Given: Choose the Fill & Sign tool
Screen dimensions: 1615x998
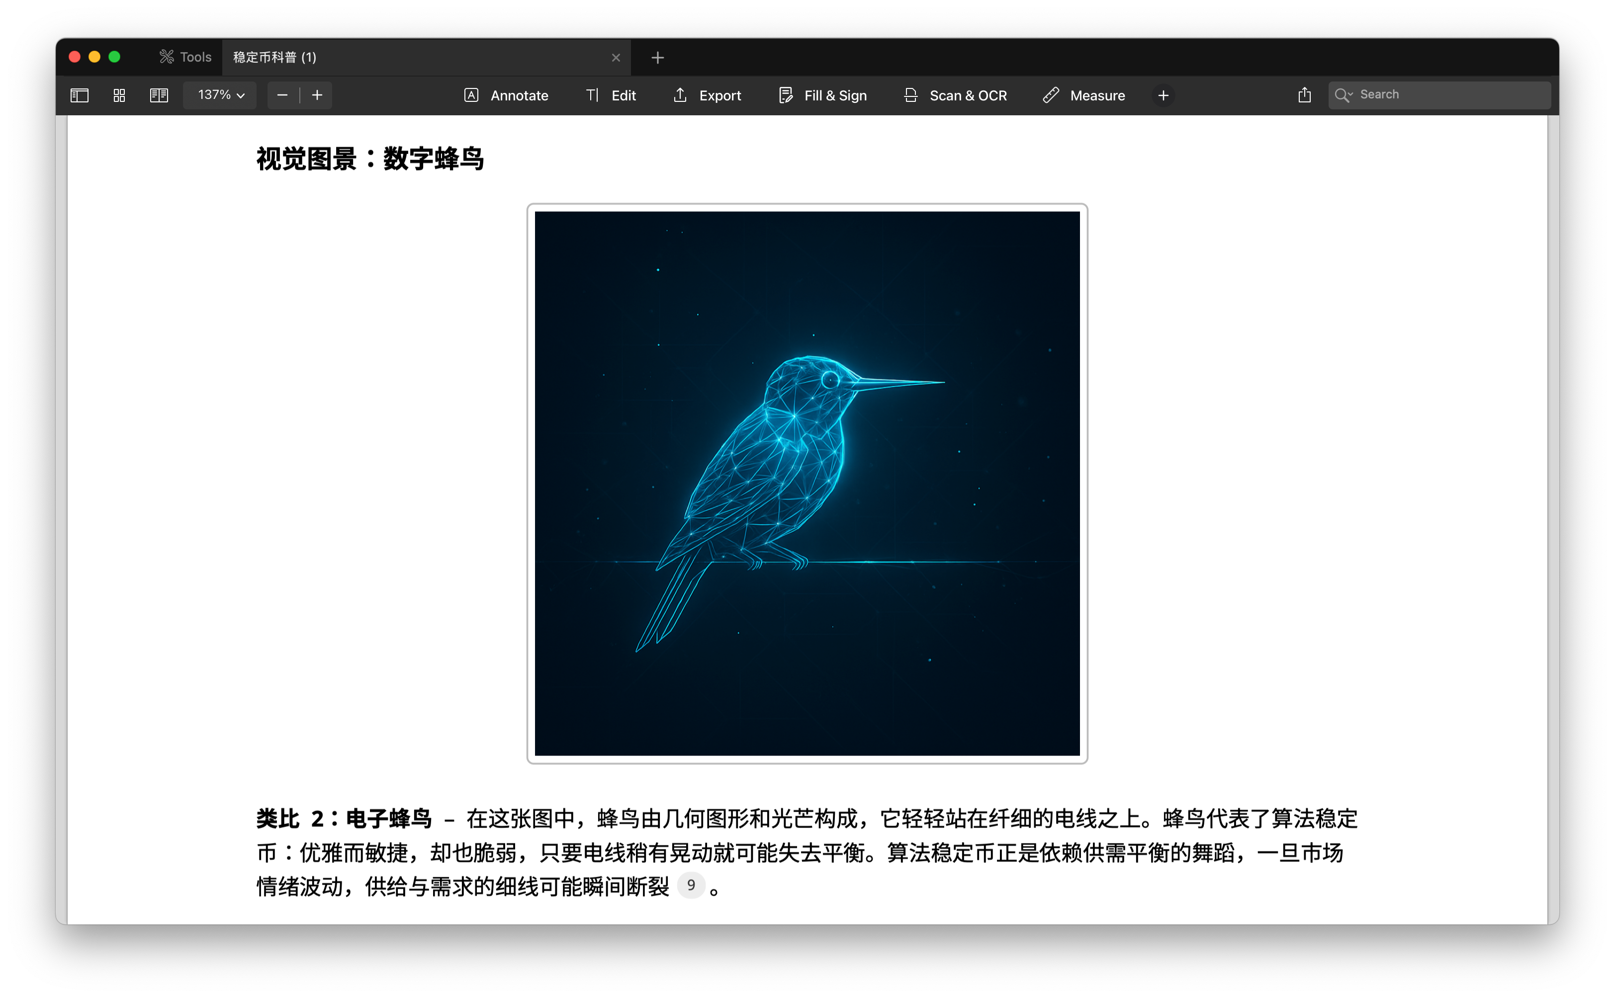Looking at the screenshot, I should tap(823, 95).
